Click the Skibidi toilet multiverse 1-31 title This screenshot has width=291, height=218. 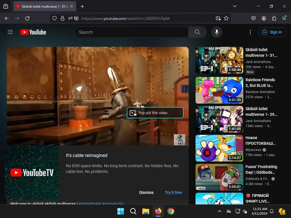[261, 53]
